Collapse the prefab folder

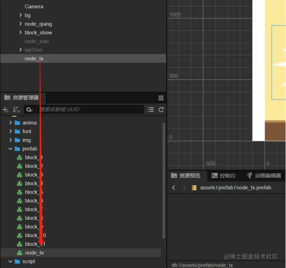tap(10, 149)
